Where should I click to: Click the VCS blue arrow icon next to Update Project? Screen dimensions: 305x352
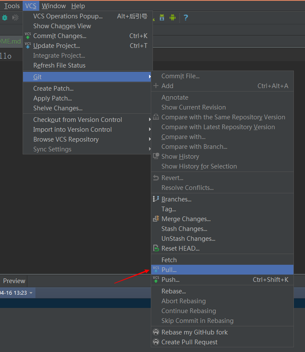pyautogui.click(x=28, y=45)
